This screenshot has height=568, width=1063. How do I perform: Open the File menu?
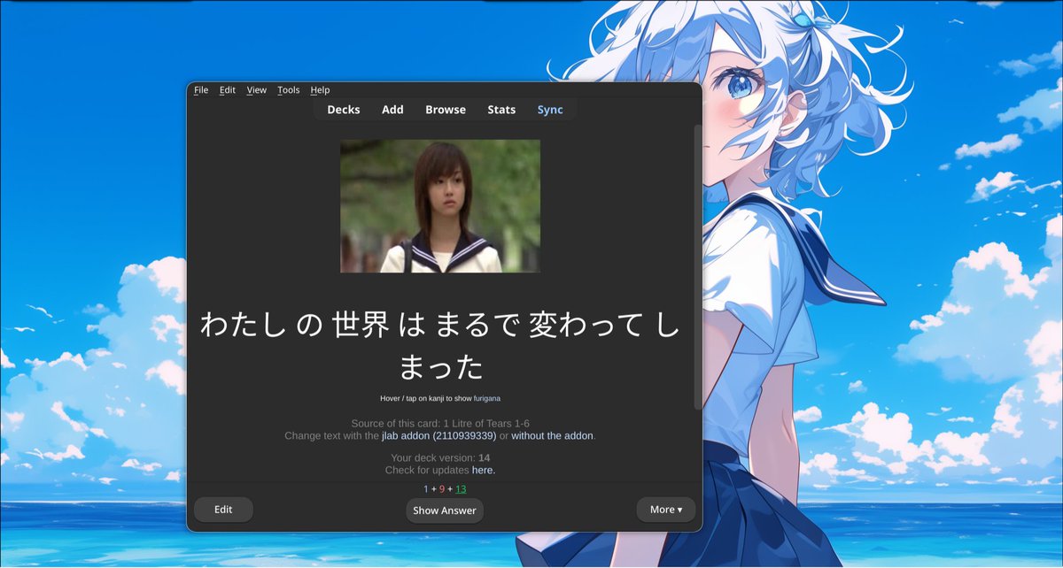pos(201,90)
